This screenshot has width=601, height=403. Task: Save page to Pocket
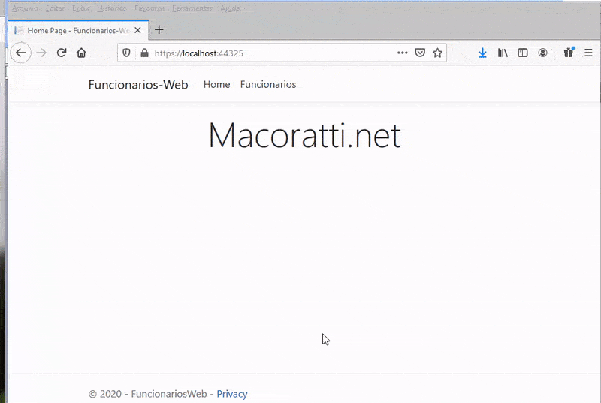[x=420, y=53]
